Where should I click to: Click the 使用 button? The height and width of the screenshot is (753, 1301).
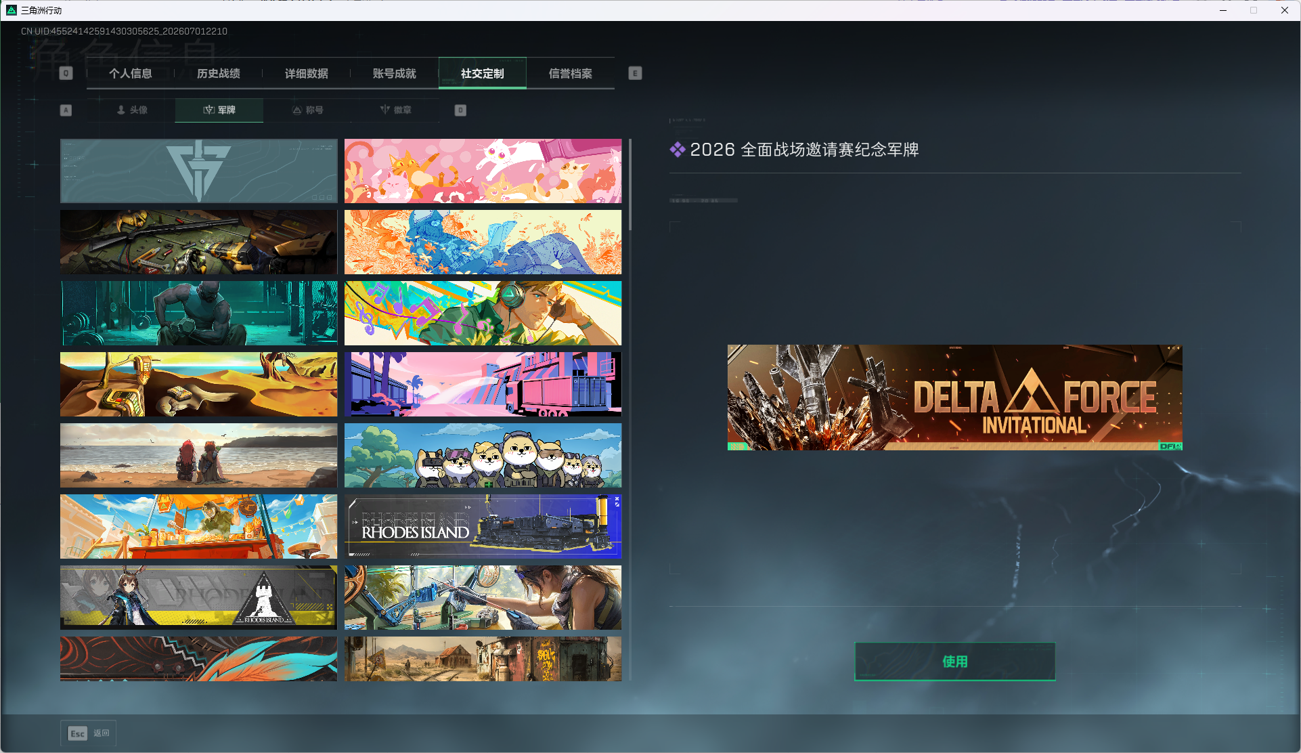tap(954, 661)
